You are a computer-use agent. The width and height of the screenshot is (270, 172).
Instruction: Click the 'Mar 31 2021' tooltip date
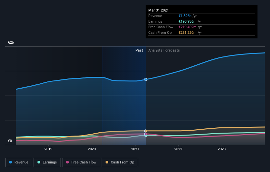pos(159,10)
